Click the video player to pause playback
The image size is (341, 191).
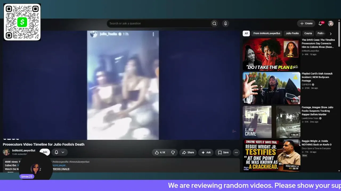[121, 85]
